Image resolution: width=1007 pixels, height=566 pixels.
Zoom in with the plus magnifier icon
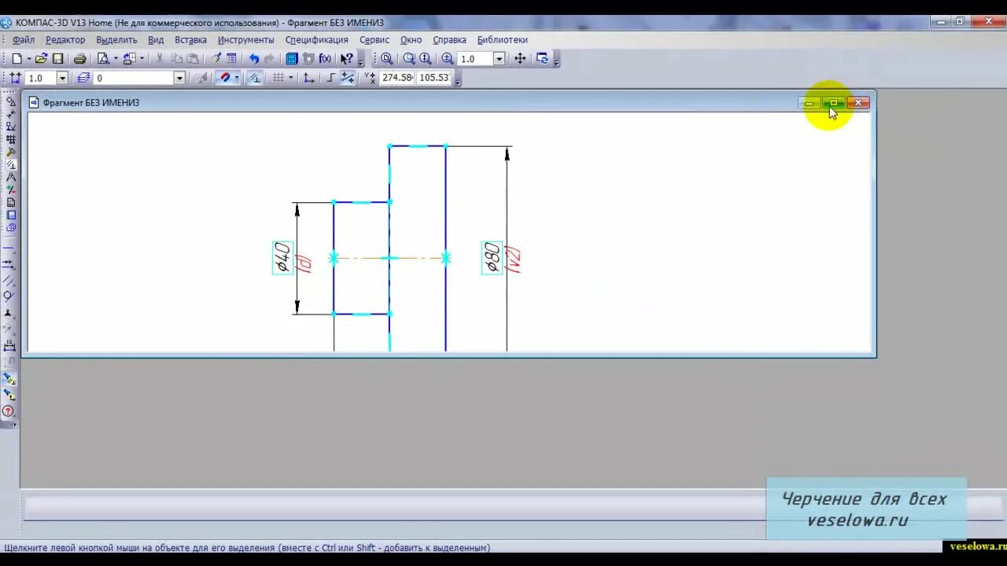448,59
